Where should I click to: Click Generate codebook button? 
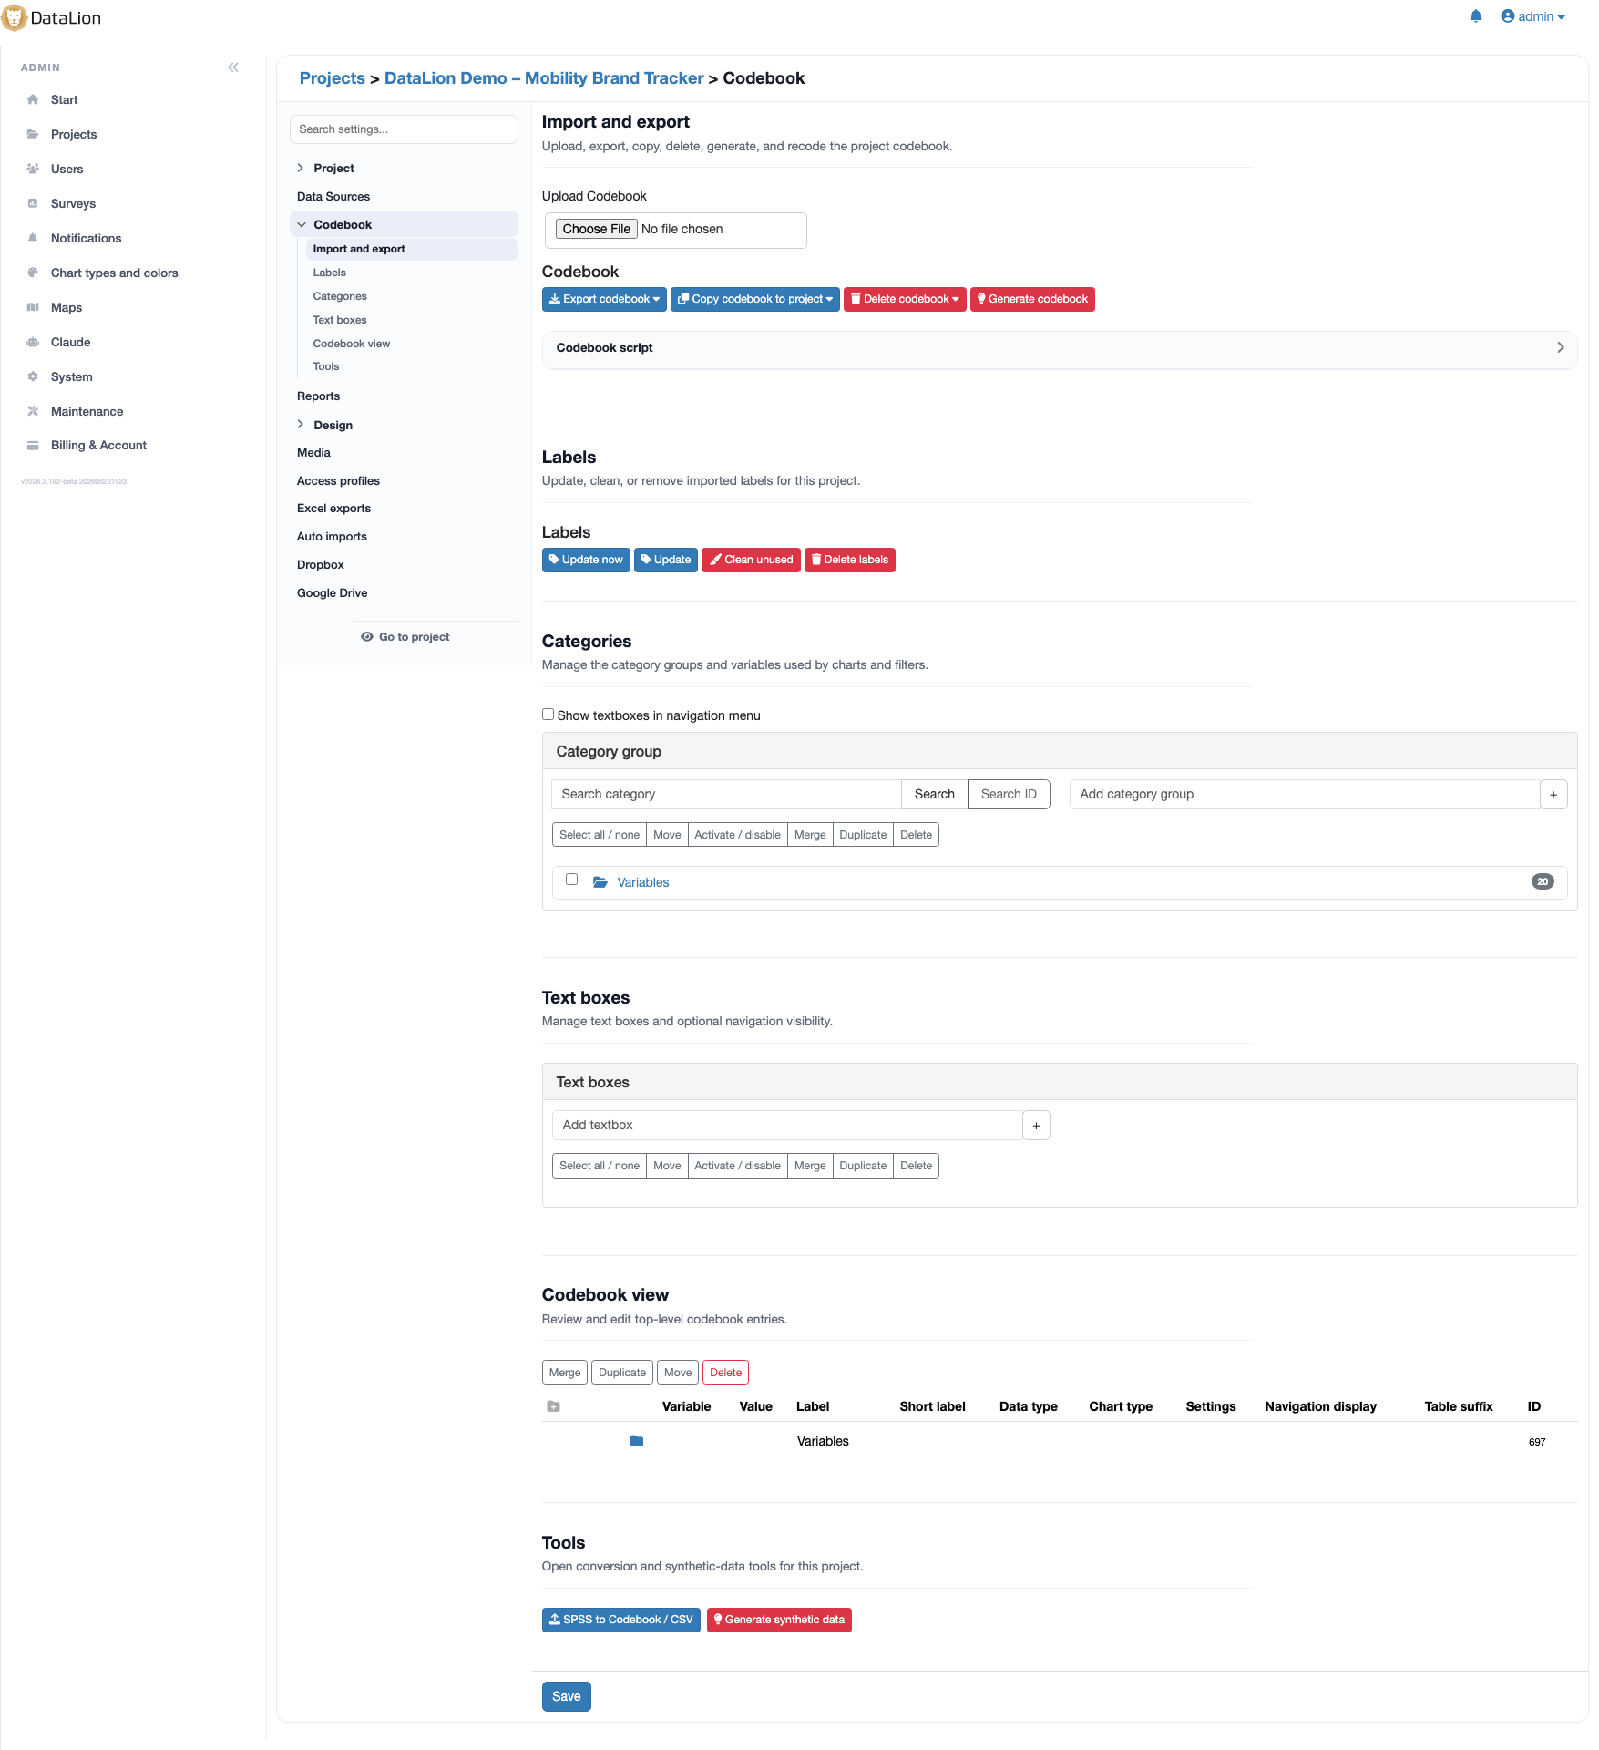1032,299
